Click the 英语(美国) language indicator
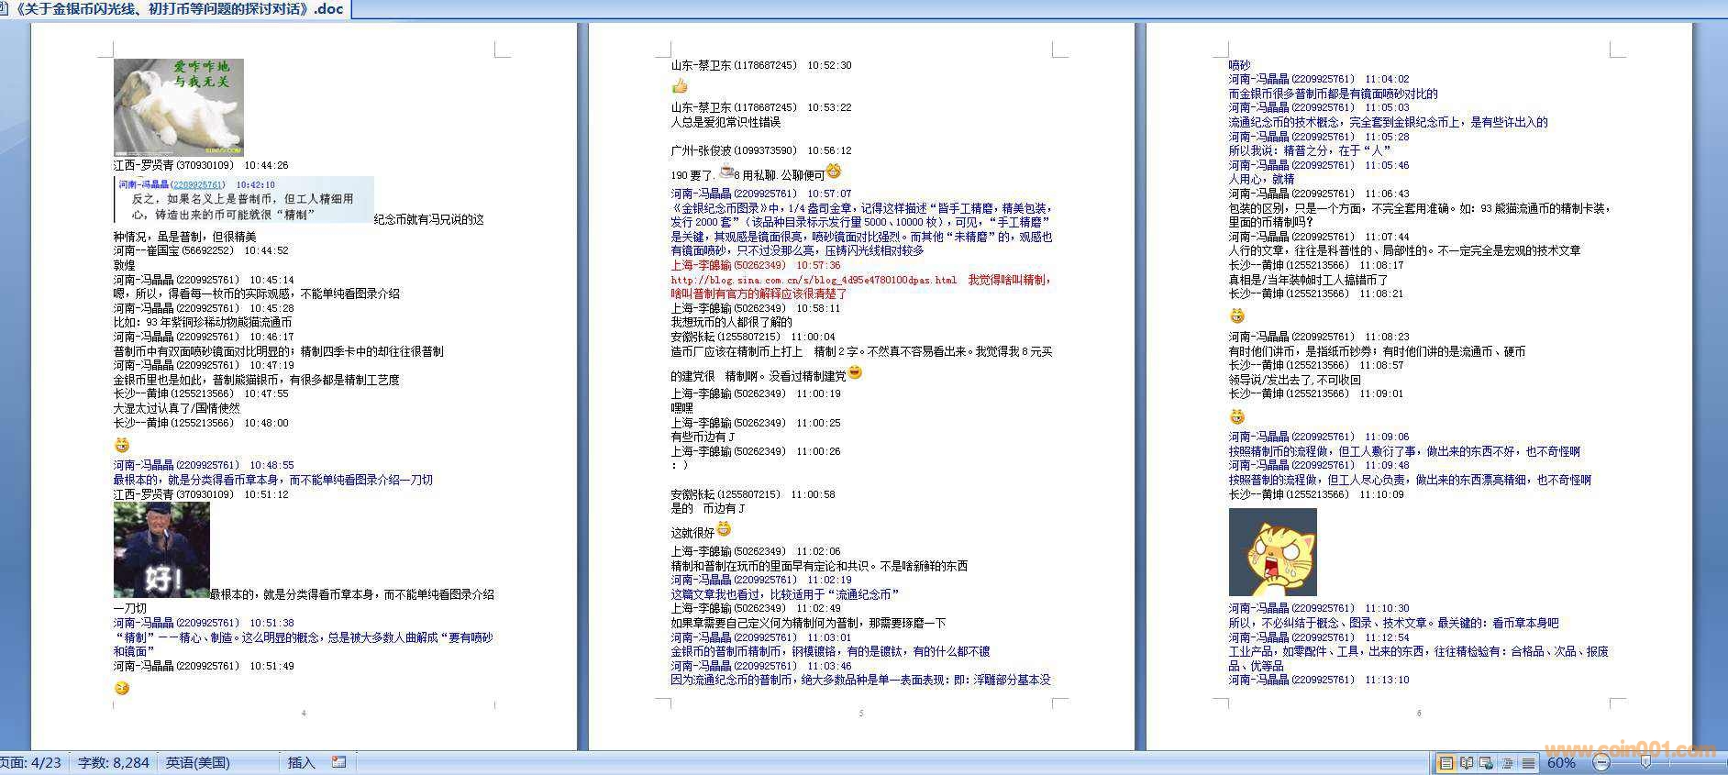The height and width of the screenshot is (775, 1728). (198, 763)
